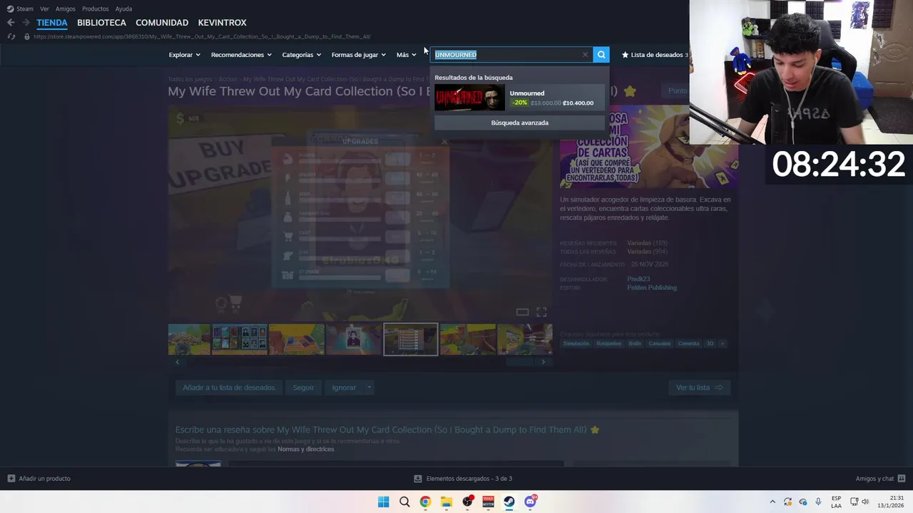Open the Pmdk23 developer link

click(x=638, y=279)
